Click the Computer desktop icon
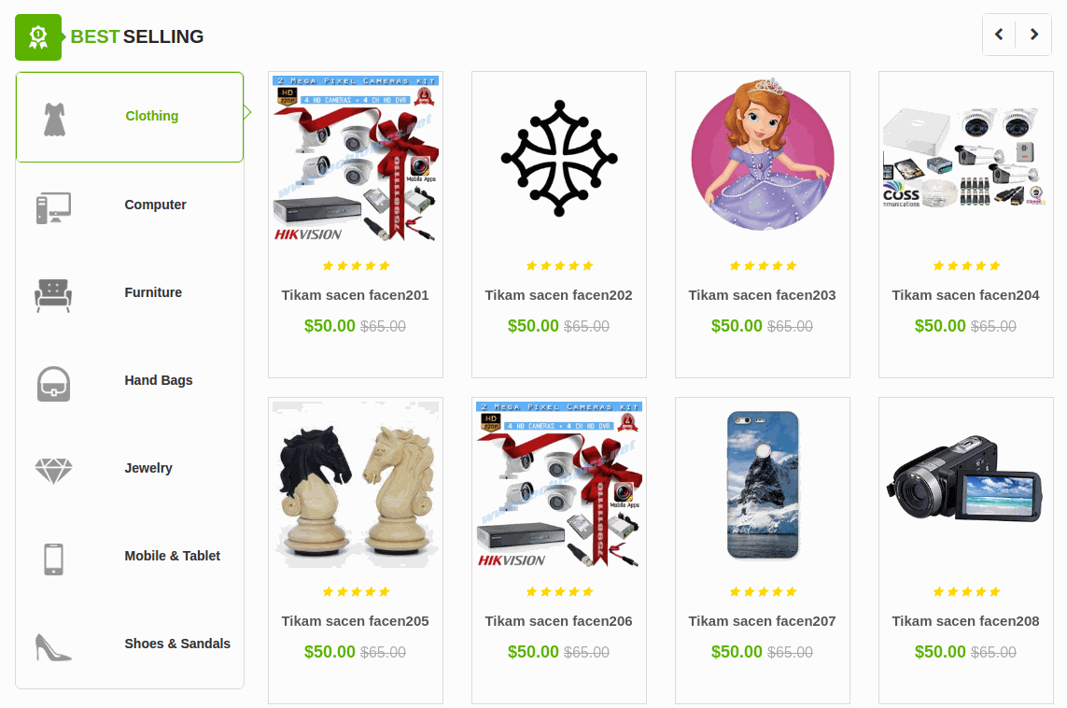Image resolution: width=1067 pixels, height=708 pixels. click(54, 207)
